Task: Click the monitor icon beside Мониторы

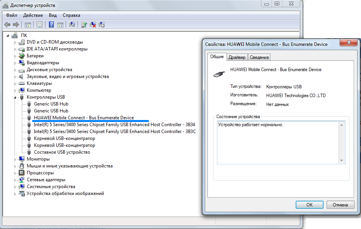Action: (22, 159)
